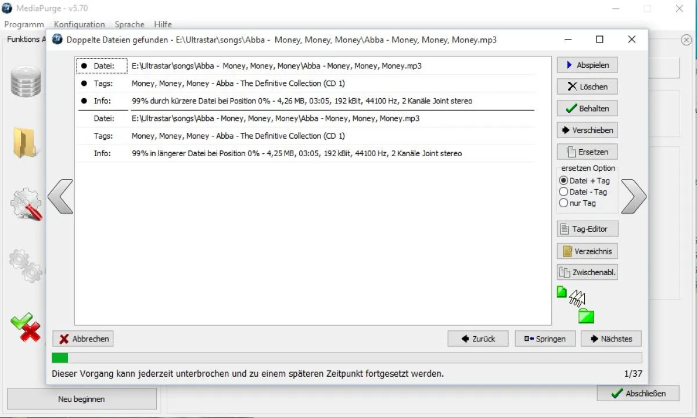Screen dimensions: 697x418
Task: Go to next duplicate with large right arrow
Action: (633, 197)
